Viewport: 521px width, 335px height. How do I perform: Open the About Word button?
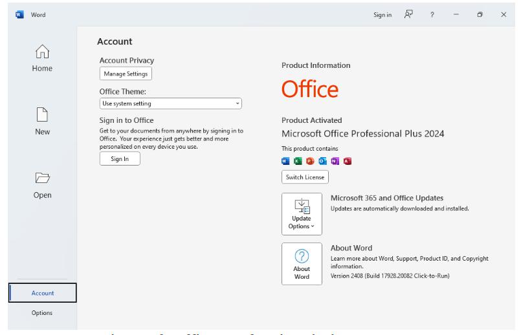coord(302,264)
